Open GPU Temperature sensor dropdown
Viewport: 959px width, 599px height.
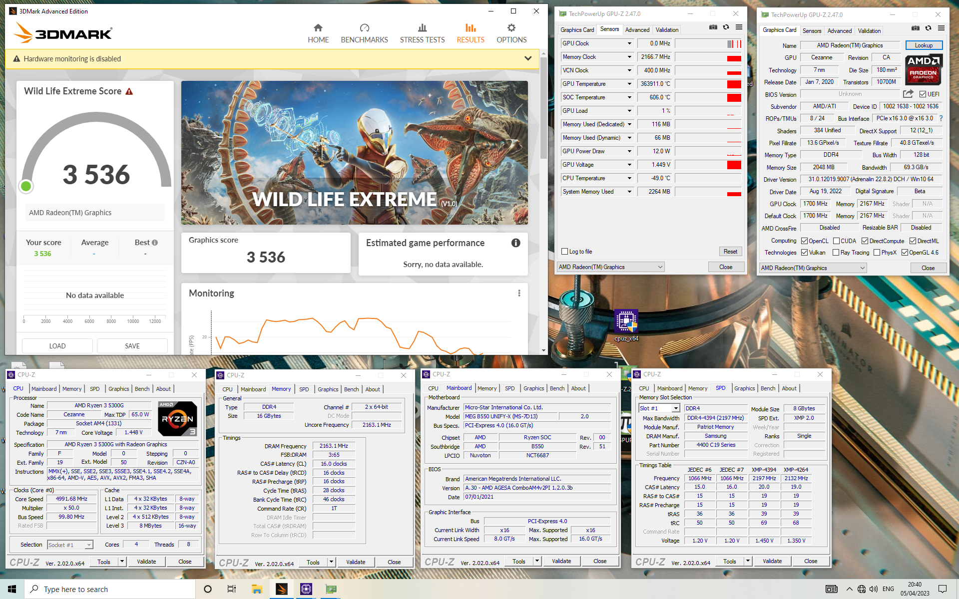pos(629,84)
